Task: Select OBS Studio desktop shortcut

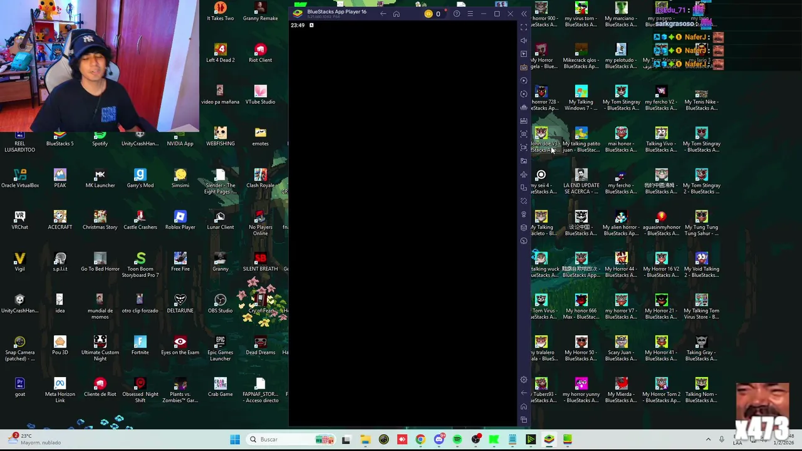Action: pyautogui.click(x=221, y=304)
